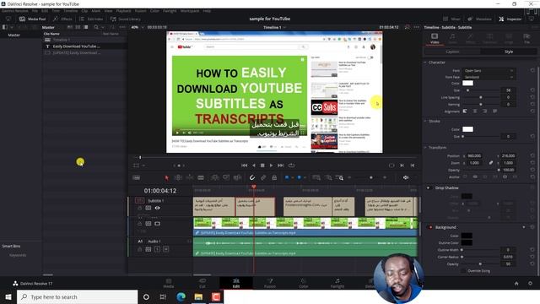540x304 pixels.
Task: Click the Insert Clip toolbar icon
Action: pos(214,178)
